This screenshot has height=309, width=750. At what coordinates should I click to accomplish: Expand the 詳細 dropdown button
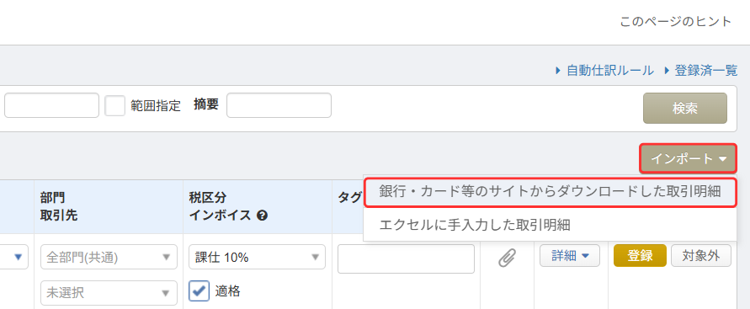(x=570, y=256)
